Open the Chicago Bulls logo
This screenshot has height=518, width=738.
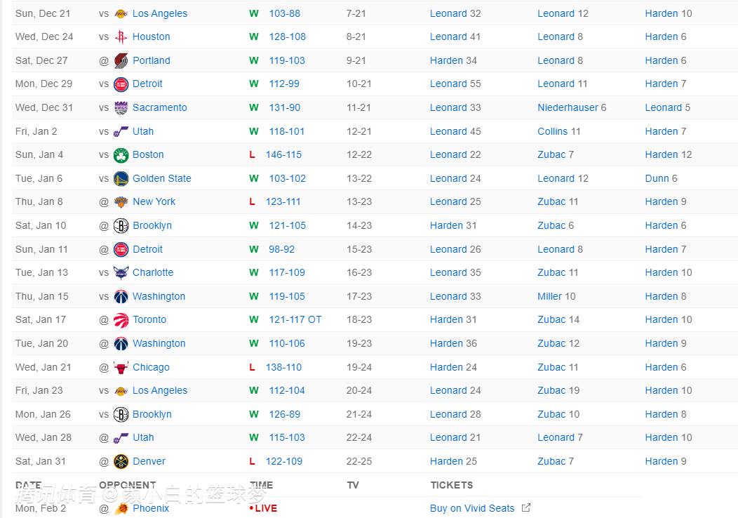[x=121, y=368]
